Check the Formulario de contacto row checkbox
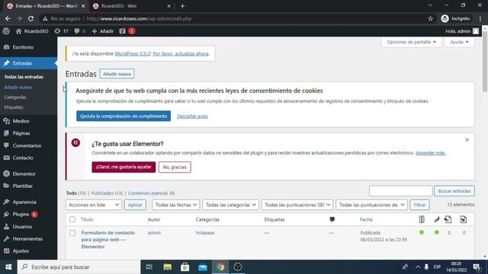Viewport: 488px width, 274px height. point(72,233)
